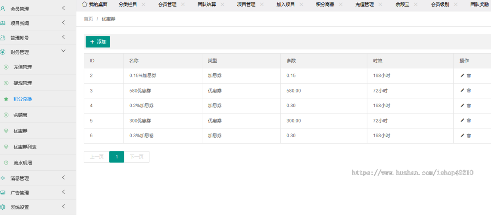Close the 会员管理 tab
The height and width of the screenshot is (215, 491).
[183, 5]
